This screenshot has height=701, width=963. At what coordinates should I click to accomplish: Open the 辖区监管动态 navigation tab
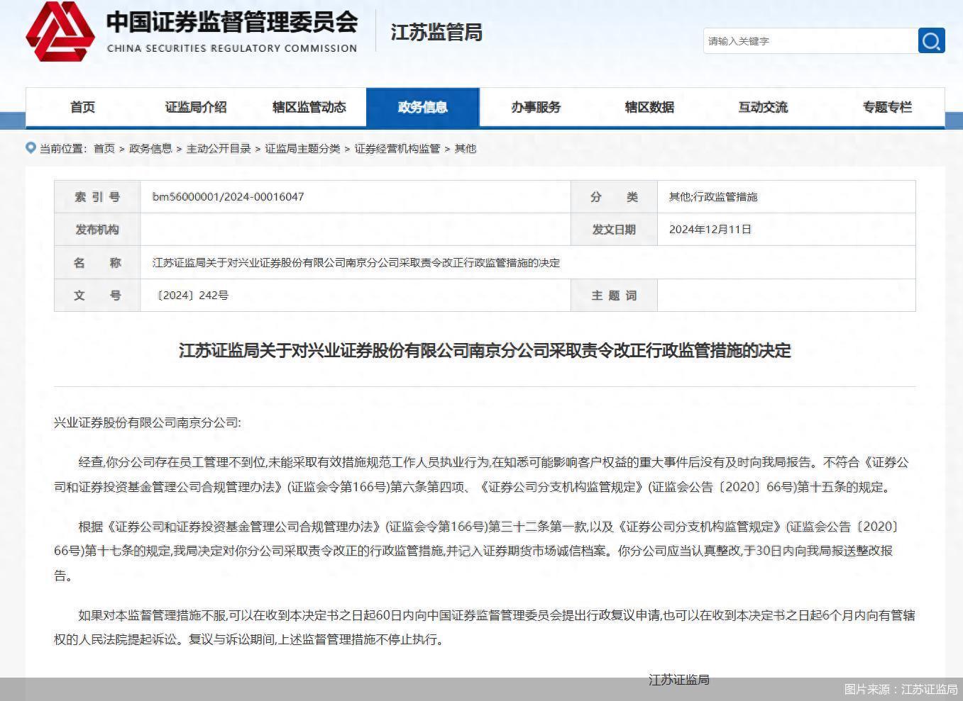click(309, 107)
